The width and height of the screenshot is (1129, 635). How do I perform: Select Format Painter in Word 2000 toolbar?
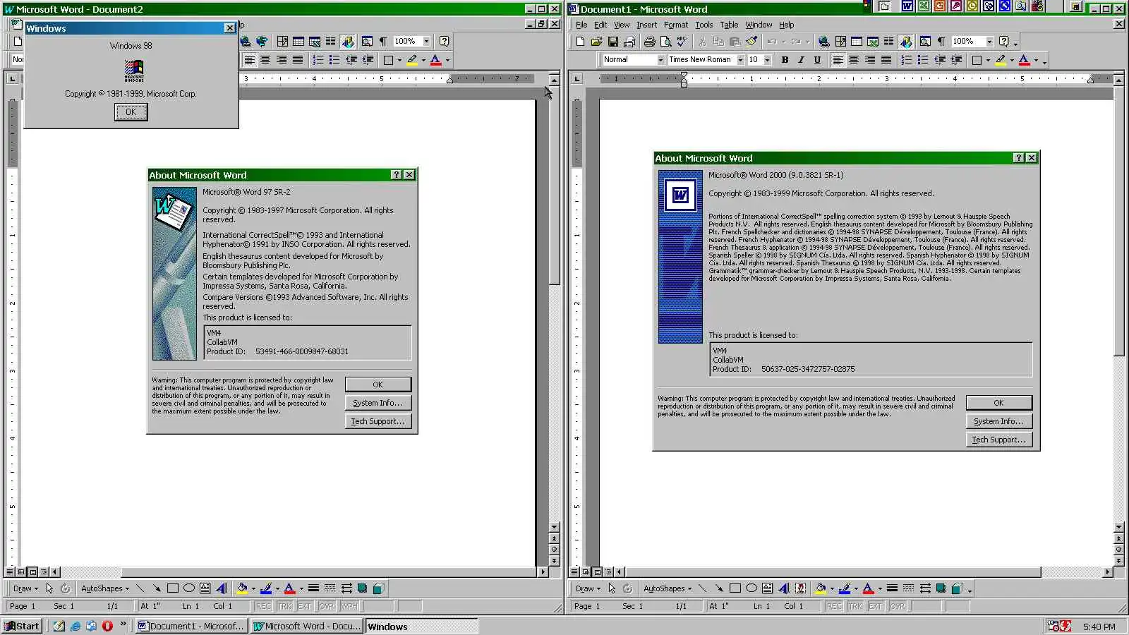click(751, 42)
